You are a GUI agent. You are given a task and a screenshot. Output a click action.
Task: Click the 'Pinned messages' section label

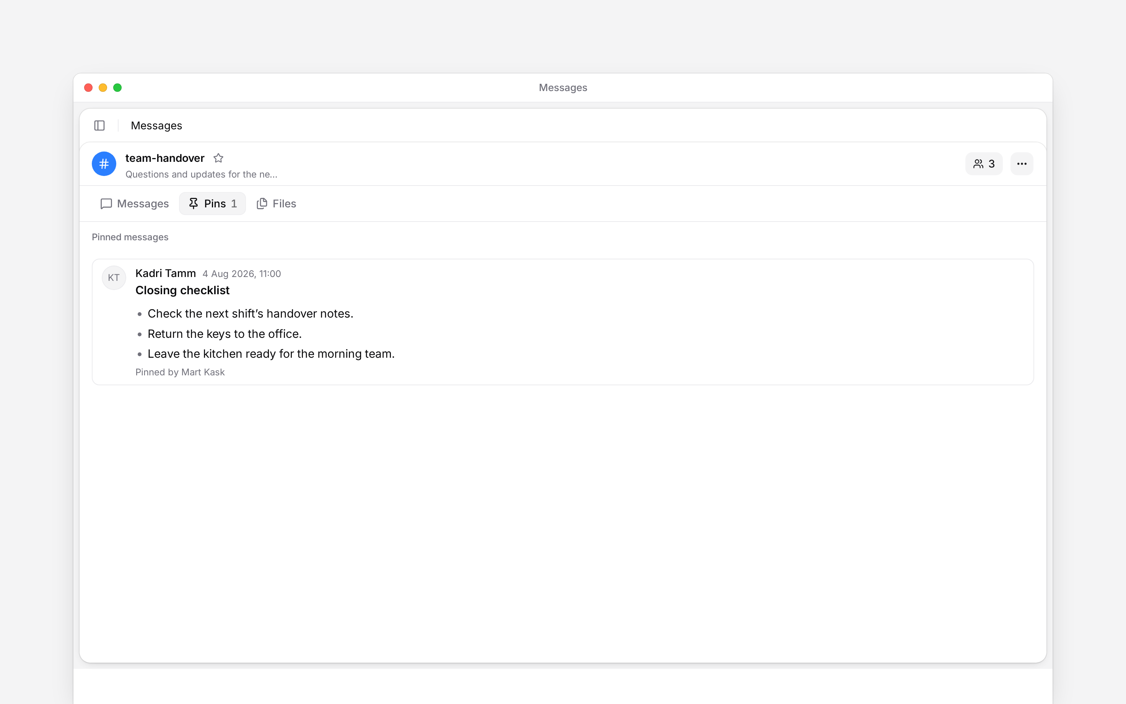click(x=130, y=237)
